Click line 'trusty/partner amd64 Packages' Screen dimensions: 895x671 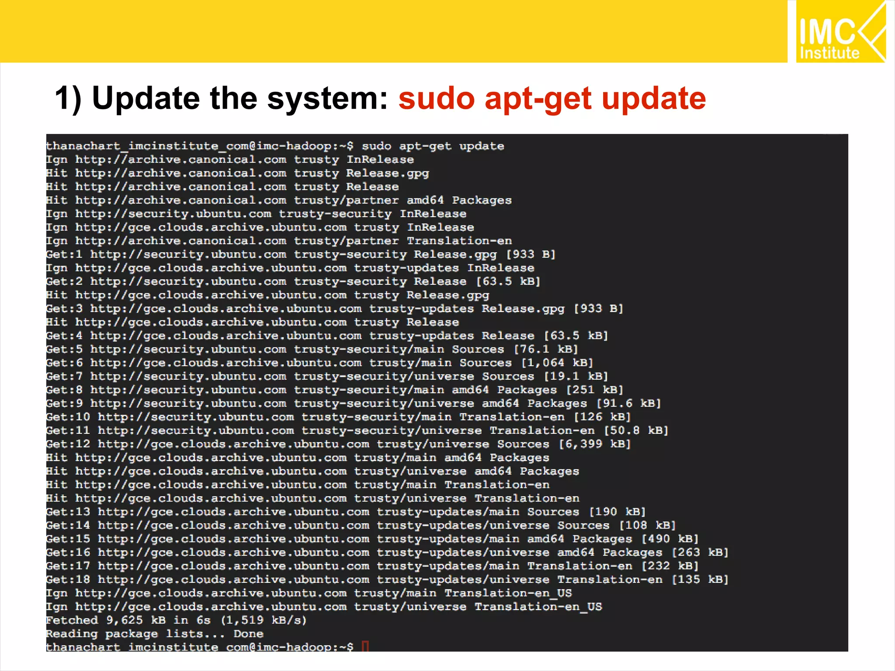click(x=279, y=200)
